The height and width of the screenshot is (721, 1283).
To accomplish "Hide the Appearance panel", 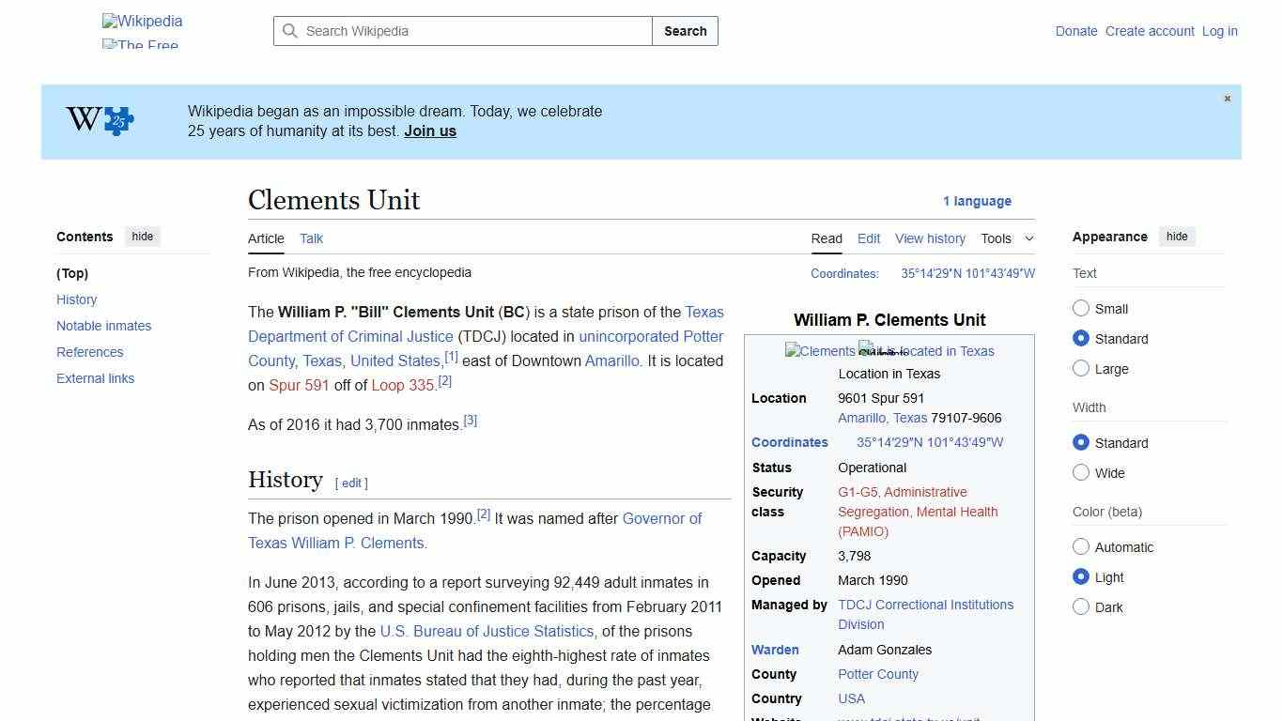I will click(x=1177, y=236).
